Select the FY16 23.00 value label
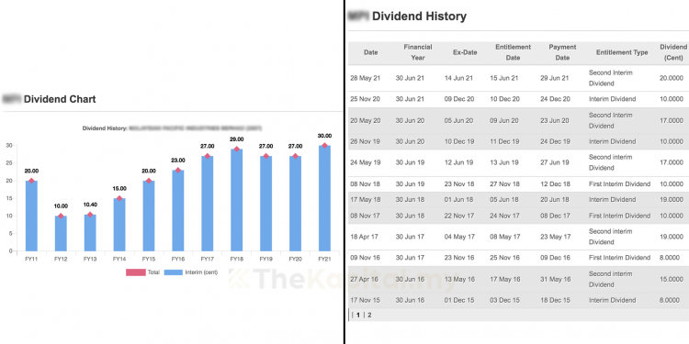The image size is (689, 344). point(178,161)
